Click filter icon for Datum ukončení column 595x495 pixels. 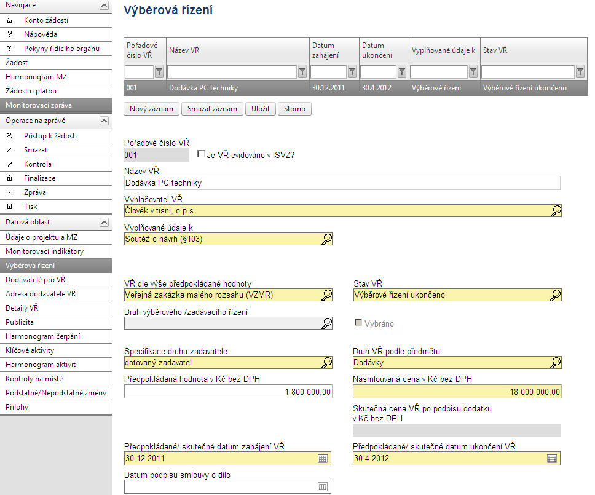pyautogui.click(x=402, y=71)
